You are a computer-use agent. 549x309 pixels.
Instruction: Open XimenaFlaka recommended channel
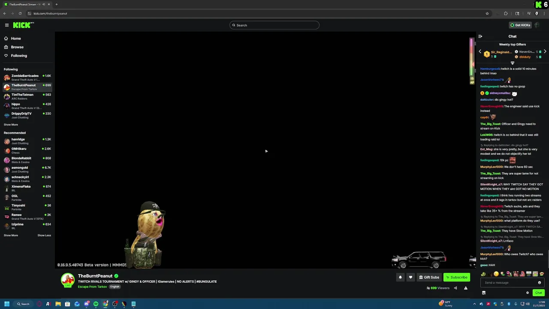tap(27, 188)
